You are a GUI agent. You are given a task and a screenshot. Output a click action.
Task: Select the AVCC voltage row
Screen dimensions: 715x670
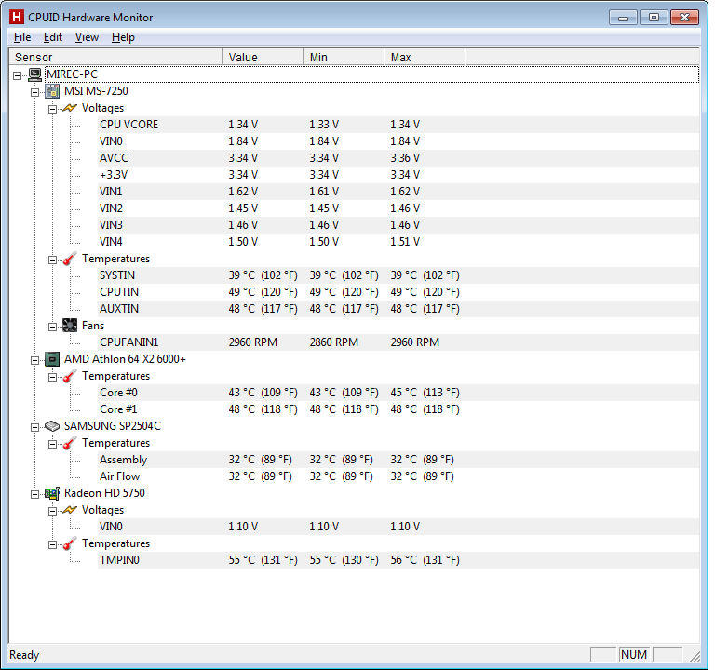398,158
